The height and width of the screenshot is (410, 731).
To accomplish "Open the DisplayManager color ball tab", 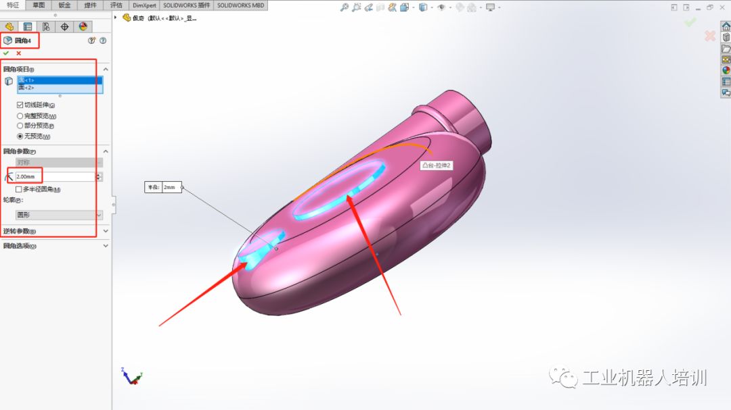I will (83, 26).
